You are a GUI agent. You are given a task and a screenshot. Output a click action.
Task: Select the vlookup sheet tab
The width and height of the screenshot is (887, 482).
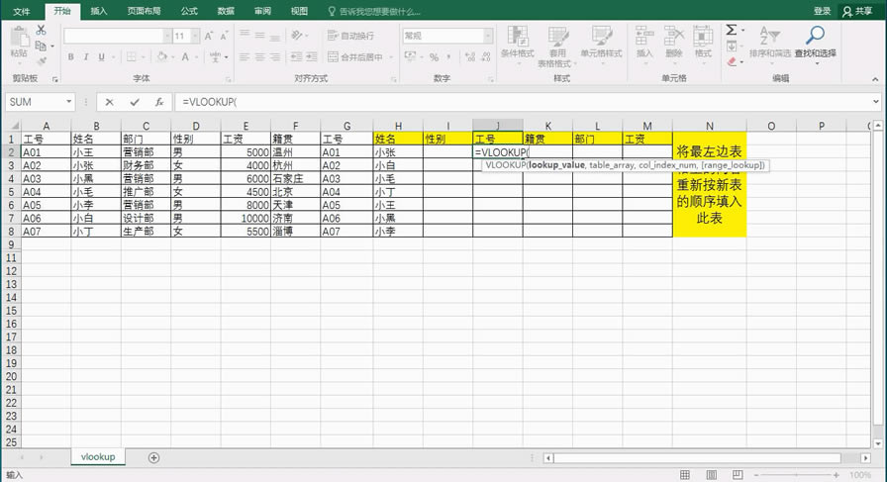click(98, 457)
